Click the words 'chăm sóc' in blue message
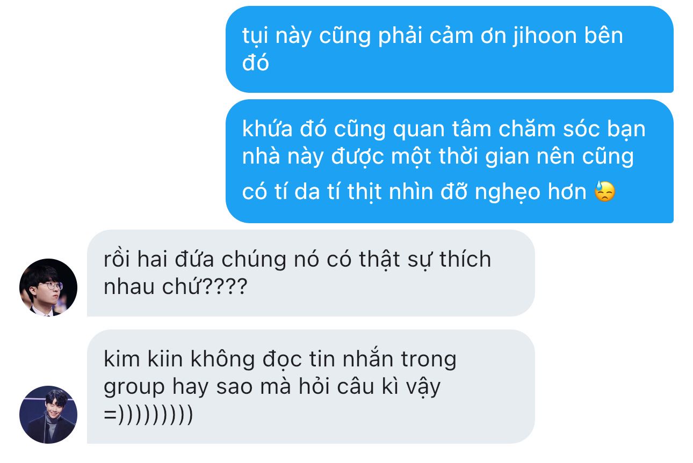This screenshot has height=463, width=693. pos(540,129)
